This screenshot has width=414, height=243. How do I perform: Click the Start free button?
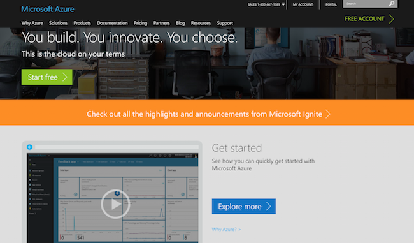click(47, 77)
